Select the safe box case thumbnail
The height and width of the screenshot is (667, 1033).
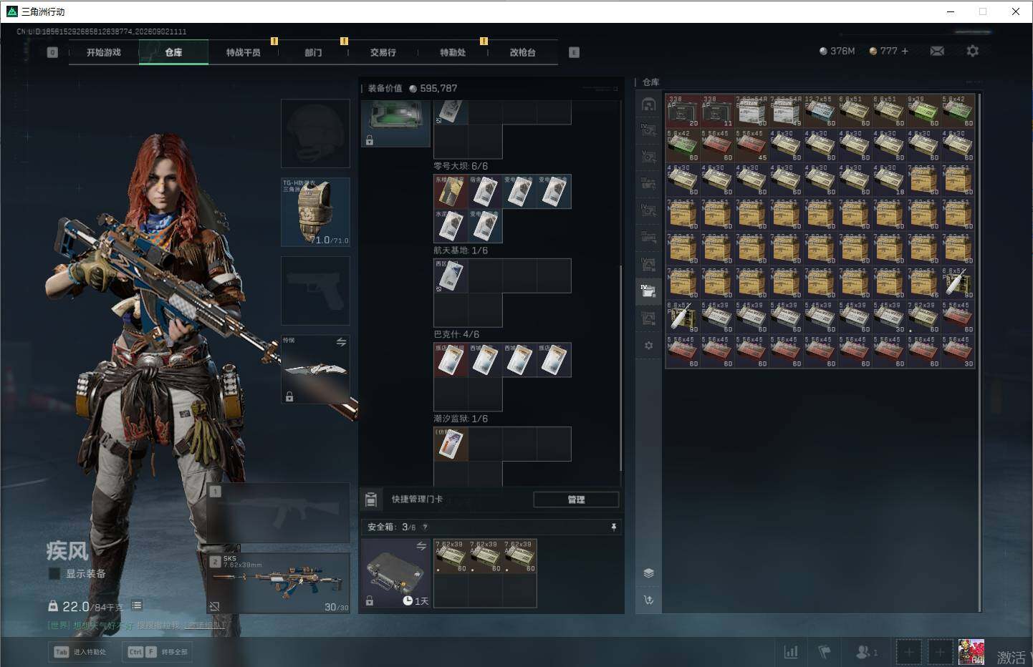[395, 574]
